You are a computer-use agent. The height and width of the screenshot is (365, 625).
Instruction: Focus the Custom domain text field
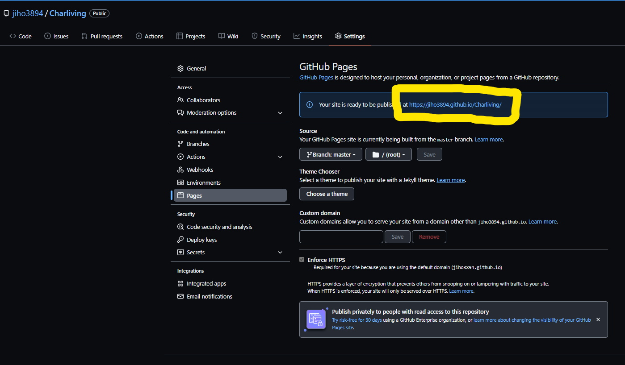coord(341,237)
